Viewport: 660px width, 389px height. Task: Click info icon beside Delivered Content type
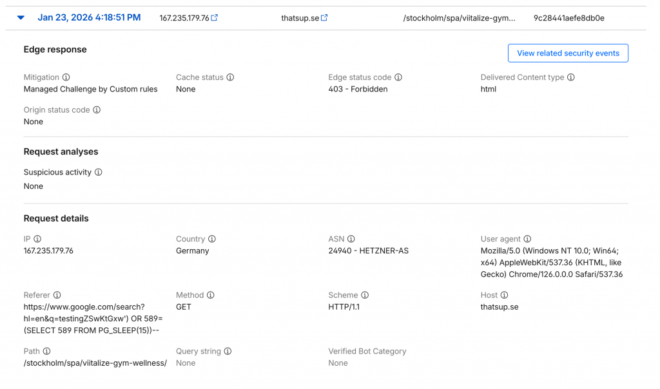pos(571,77)
